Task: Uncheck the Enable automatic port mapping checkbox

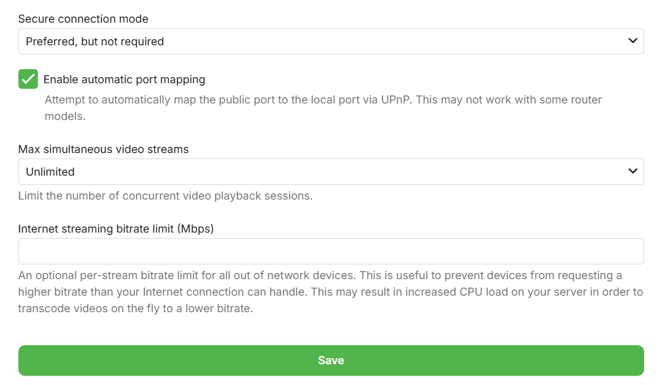Action: click(28, 79)
